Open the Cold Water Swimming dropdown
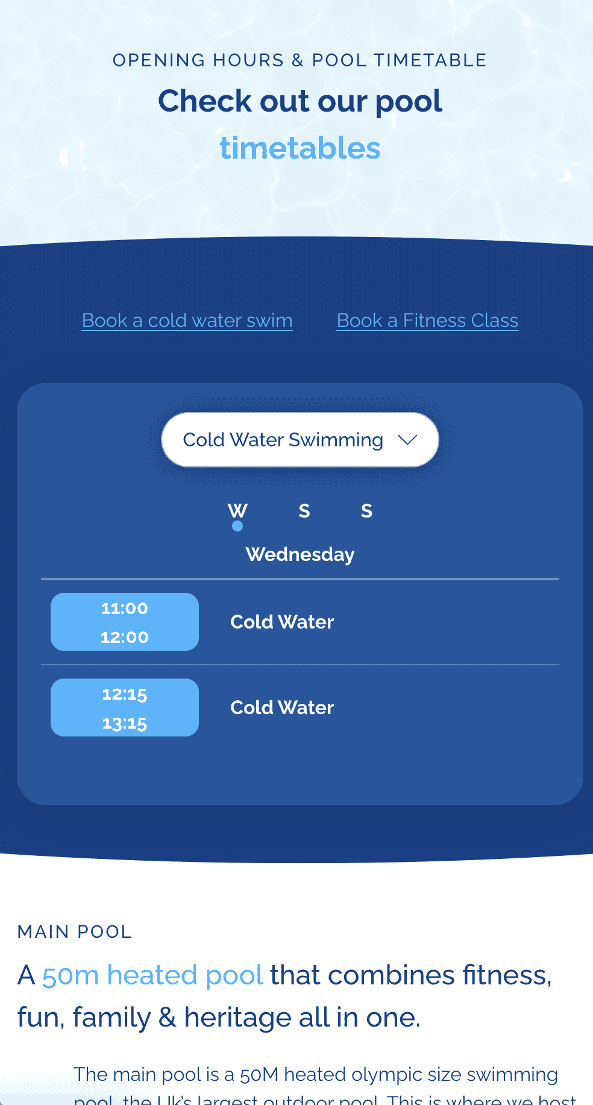The height and width of the screenshot is (1105, 593). click(283, 440)
